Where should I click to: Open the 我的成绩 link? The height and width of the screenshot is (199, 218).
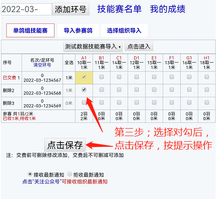point(168,9)
